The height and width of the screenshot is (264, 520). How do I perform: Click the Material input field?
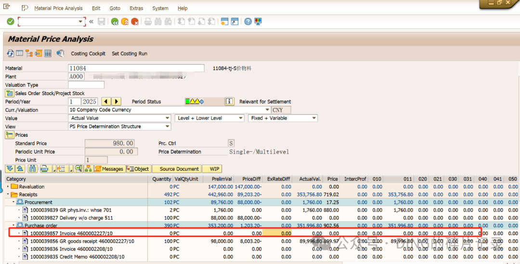click(136, 68)
